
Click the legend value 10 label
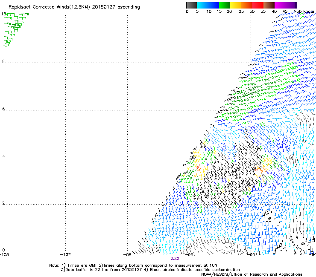209,12
